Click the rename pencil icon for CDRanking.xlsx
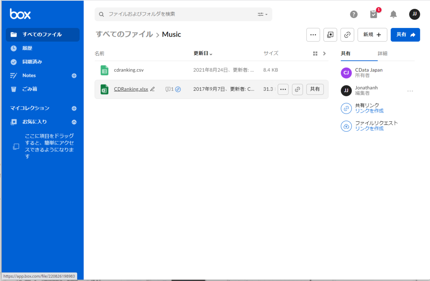430x281 pixels. pos(152,89)
